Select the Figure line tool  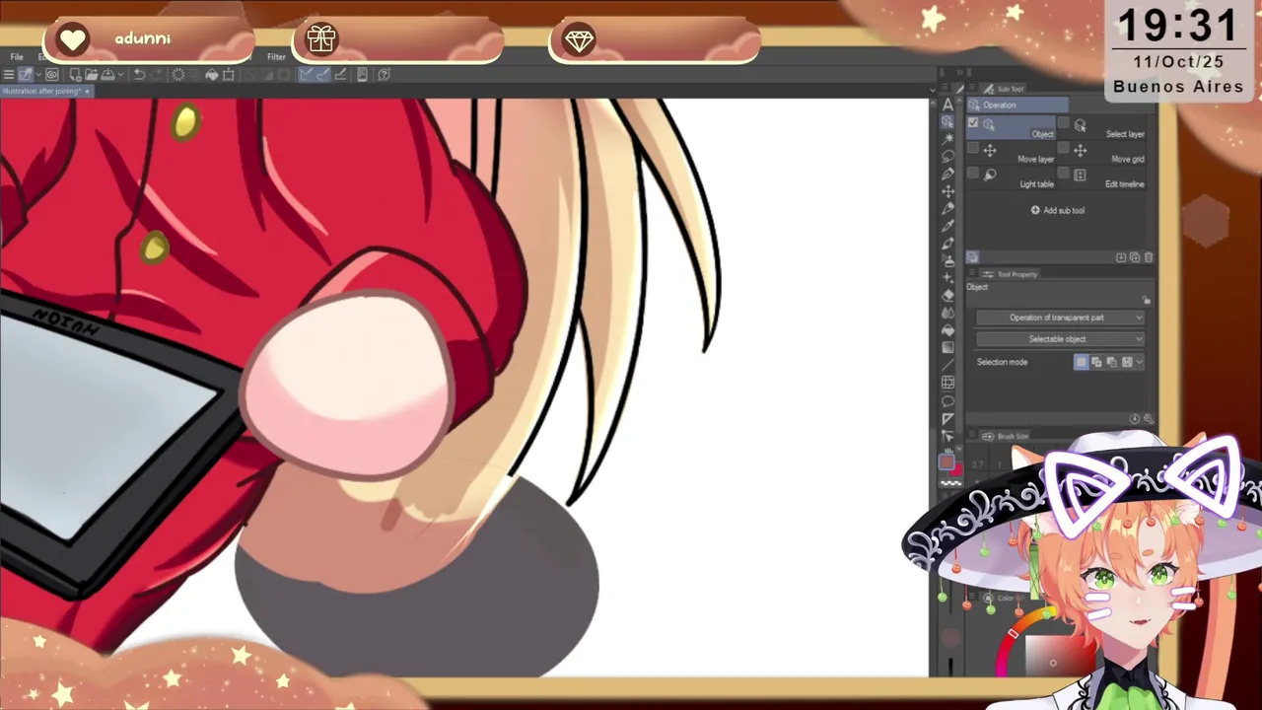pyautogui.click(x=948, y=364)
